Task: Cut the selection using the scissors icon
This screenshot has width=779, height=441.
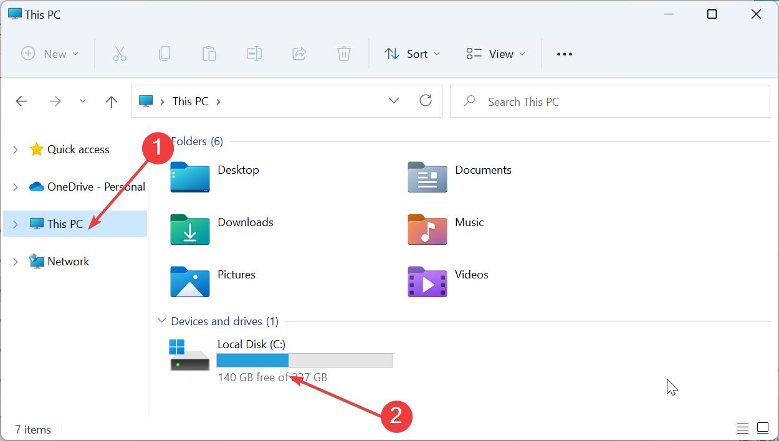Action: tap(120, 54)
